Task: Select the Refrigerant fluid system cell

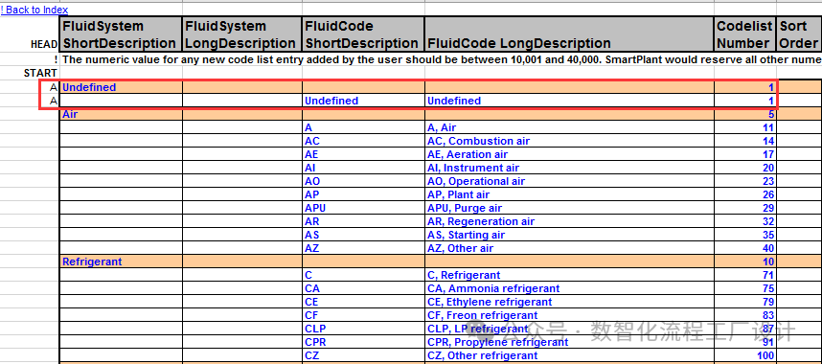Action: point(121,262)
